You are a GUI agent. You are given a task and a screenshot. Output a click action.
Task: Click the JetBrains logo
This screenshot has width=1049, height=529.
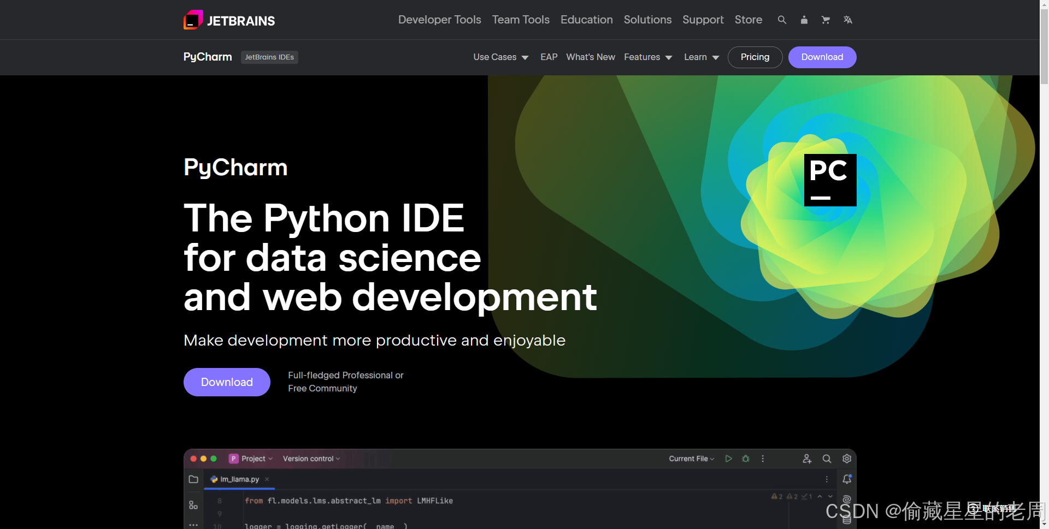229,20
